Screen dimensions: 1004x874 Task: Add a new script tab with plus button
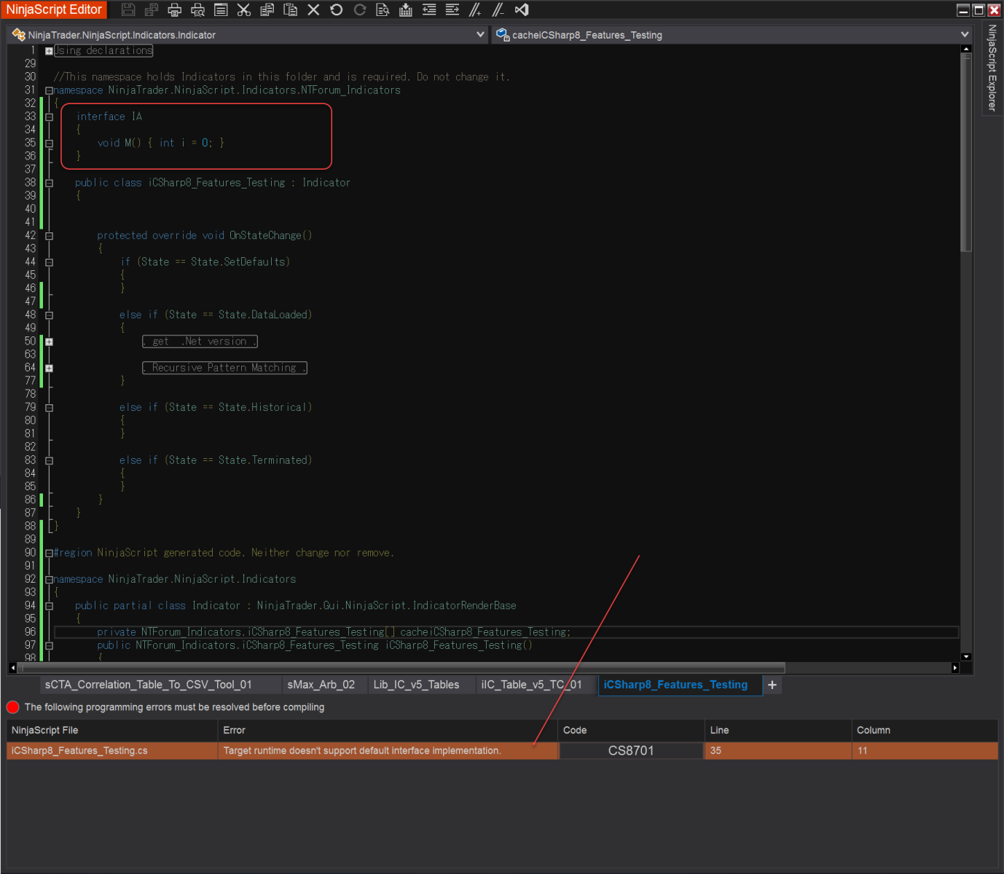[772, 685]
